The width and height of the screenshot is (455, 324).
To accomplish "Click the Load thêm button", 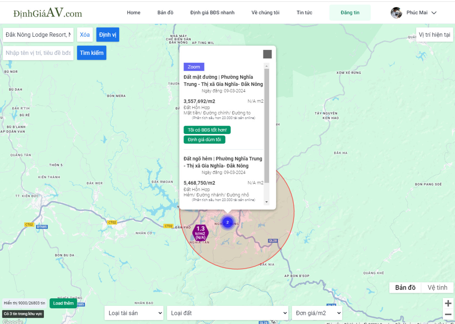I will (63, 303).
